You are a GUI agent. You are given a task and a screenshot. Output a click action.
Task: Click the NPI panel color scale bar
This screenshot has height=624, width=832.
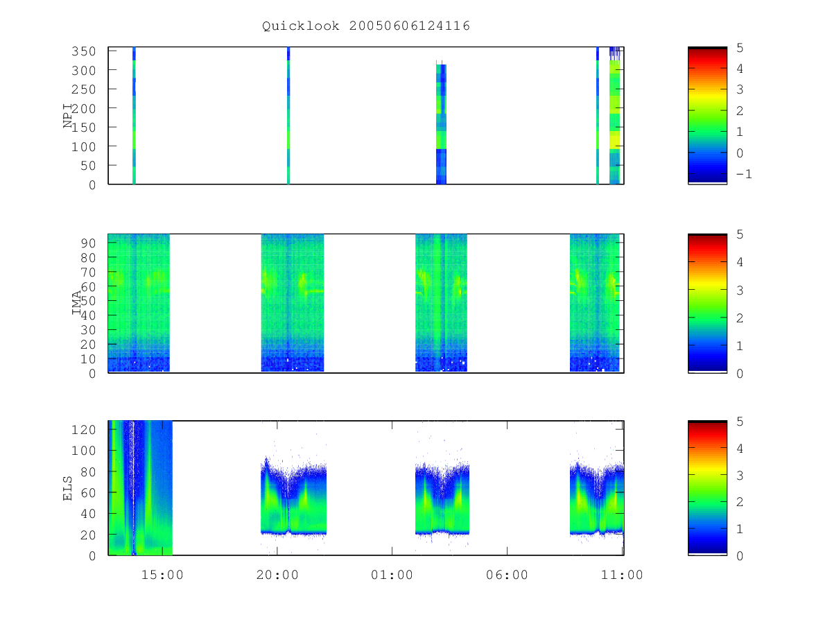coord(707,116)
